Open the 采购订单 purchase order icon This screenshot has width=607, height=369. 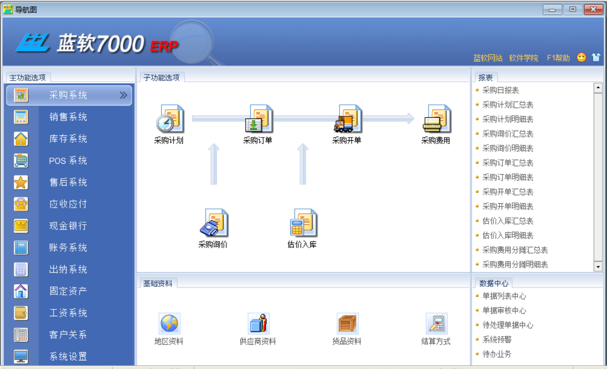[x=258, y=119]
